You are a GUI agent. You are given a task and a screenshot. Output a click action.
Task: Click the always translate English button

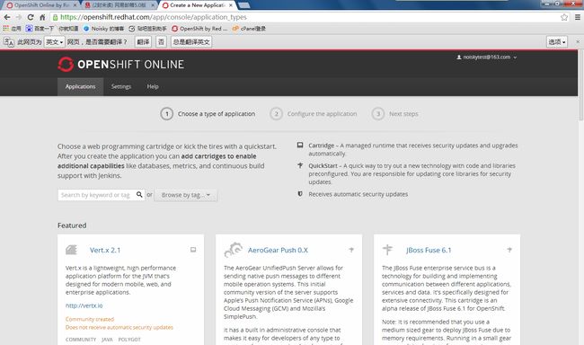tap(191, 41)
